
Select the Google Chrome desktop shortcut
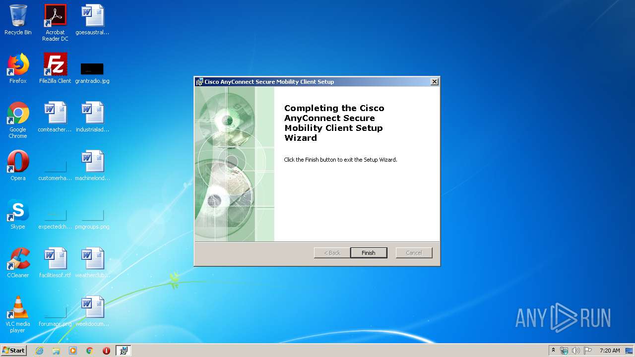pos(18,120)
